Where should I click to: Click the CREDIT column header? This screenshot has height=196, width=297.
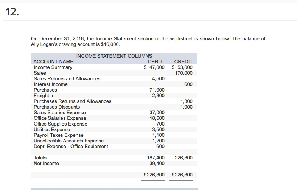pos(183,62)
